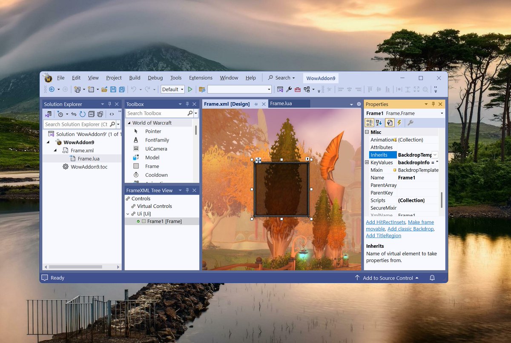511x343 pixels.
Task: Open the Project menu
Action: 114,78
